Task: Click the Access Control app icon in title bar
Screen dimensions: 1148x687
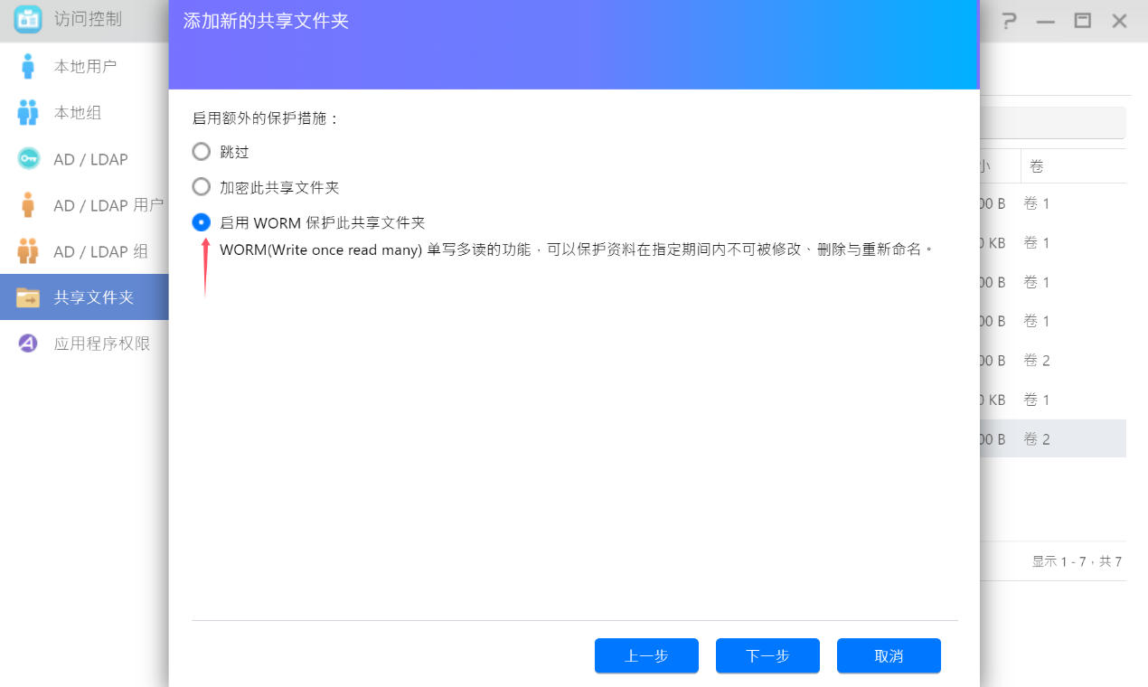Action: 28,19
